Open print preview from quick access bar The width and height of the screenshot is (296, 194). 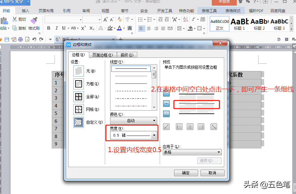pyautogui.click(x=27, y=39)
